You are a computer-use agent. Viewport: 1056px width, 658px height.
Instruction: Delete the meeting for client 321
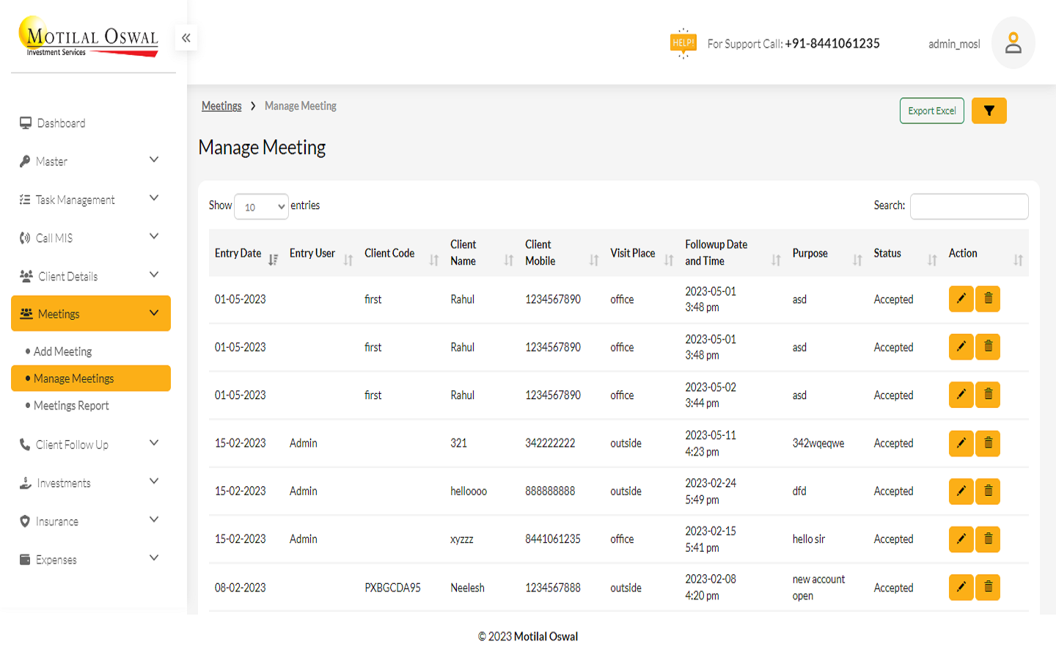click(x=988, y=443)
